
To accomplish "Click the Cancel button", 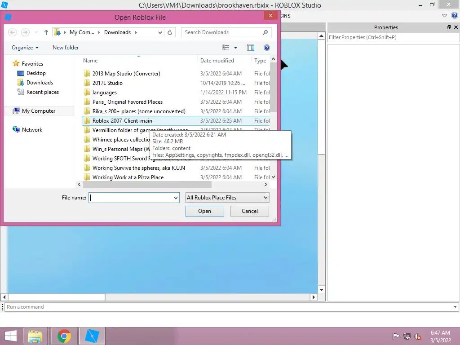I will pos(250,211).
